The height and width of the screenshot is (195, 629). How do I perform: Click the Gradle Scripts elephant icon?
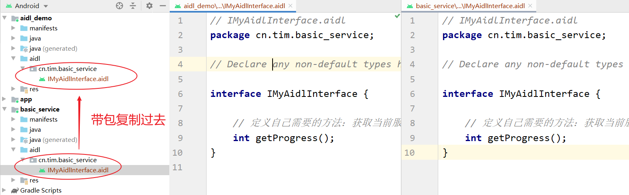[x=15, y=191]
